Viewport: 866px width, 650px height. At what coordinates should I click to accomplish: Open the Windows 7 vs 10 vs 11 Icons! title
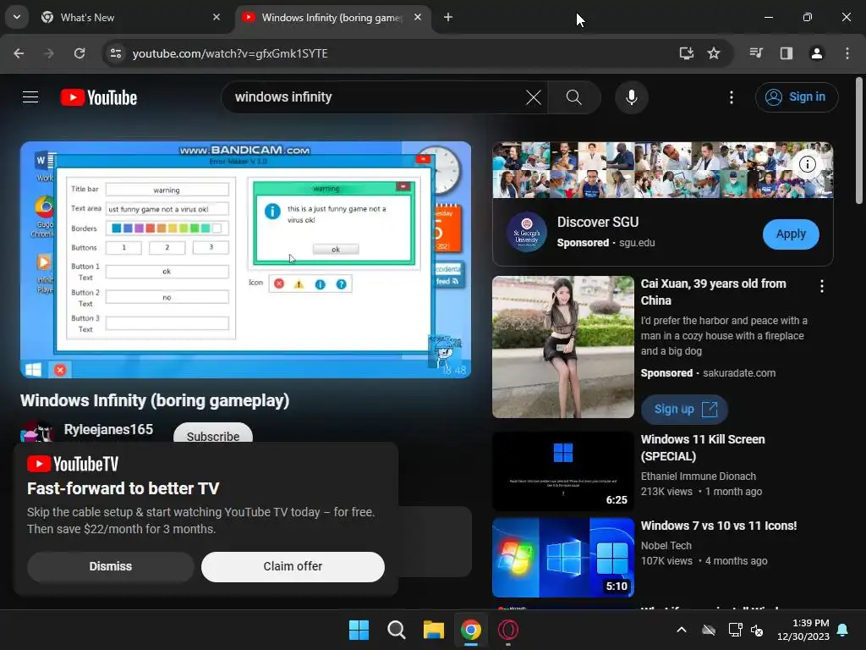click(x=719, y=526)
